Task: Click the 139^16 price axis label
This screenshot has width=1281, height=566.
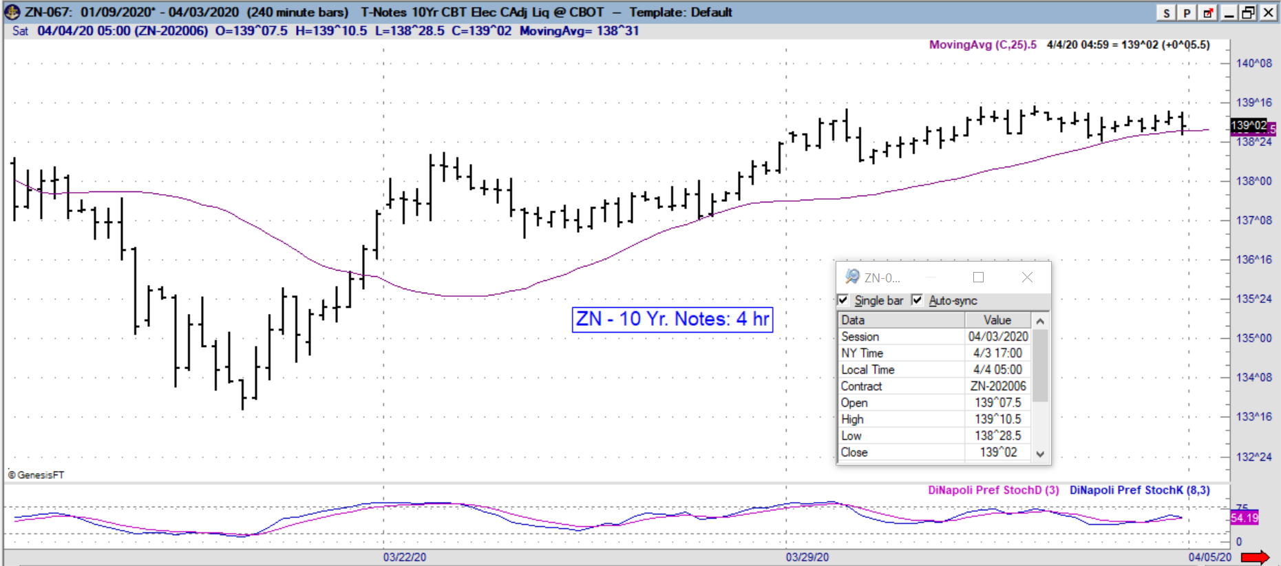Action: click(1254, 103)
